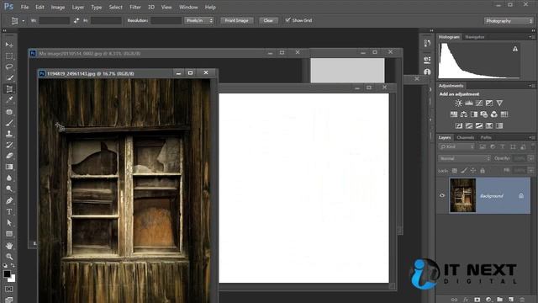Image resolution: width=538 pixels, height=303 pixels.
Task: Click the Front Image button
Action: coord(237,20)
